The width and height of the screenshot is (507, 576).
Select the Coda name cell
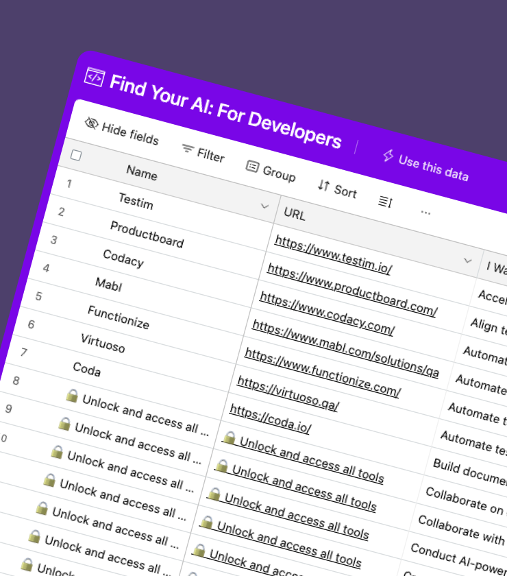[x=86, y=369]
